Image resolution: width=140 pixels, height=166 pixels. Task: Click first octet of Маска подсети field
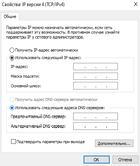[x=79, y=76]
